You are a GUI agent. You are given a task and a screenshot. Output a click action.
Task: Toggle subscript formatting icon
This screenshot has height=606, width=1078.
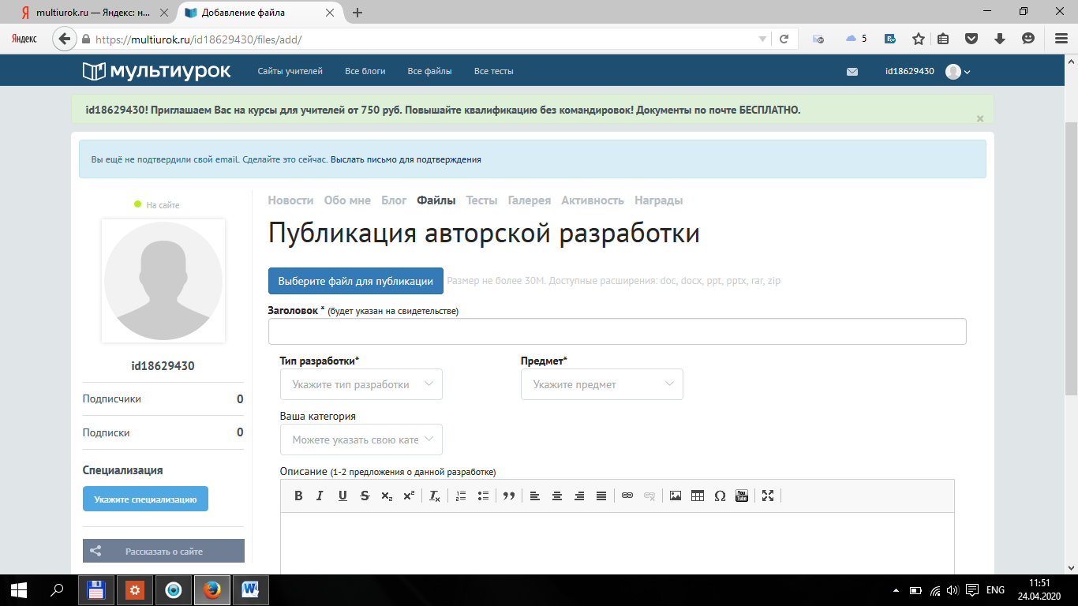point(387,496)
